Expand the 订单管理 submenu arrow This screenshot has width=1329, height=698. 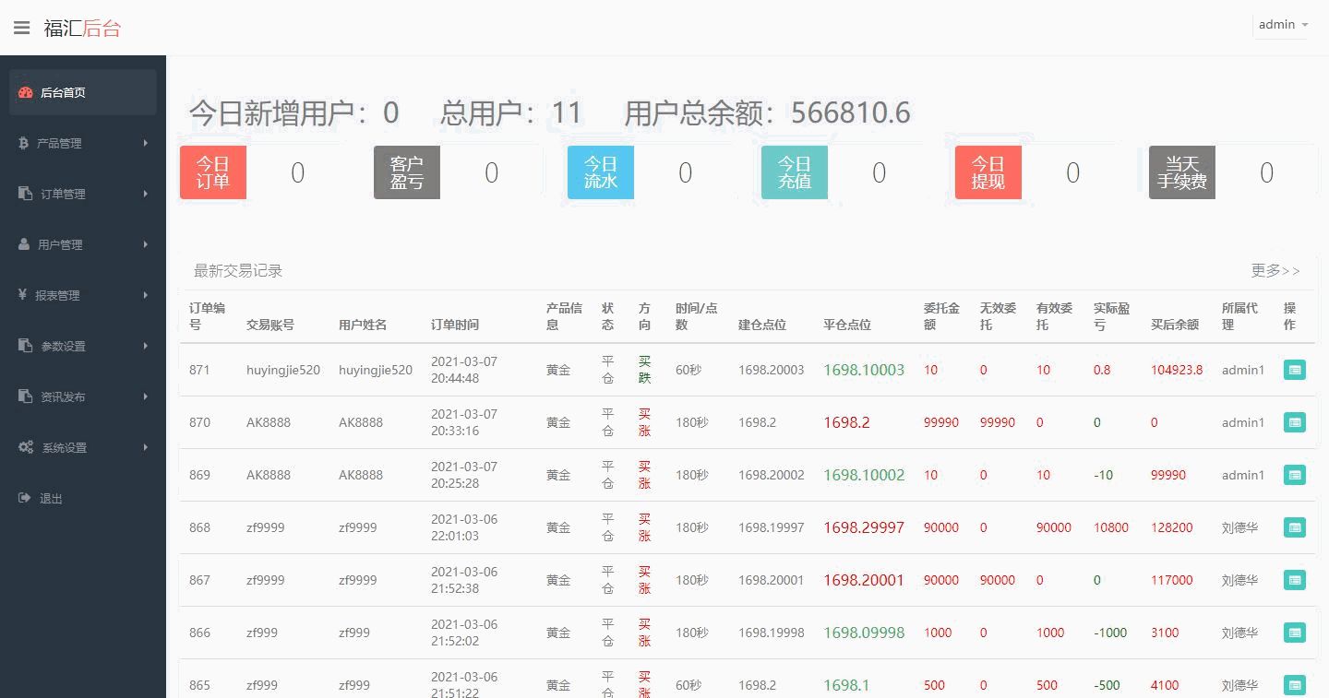(146, 194)
